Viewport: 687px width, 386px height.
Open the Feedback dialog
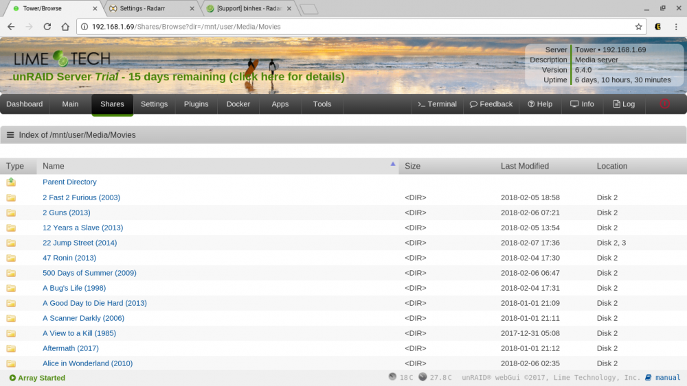pyautogui.click(x=491, y=104)
